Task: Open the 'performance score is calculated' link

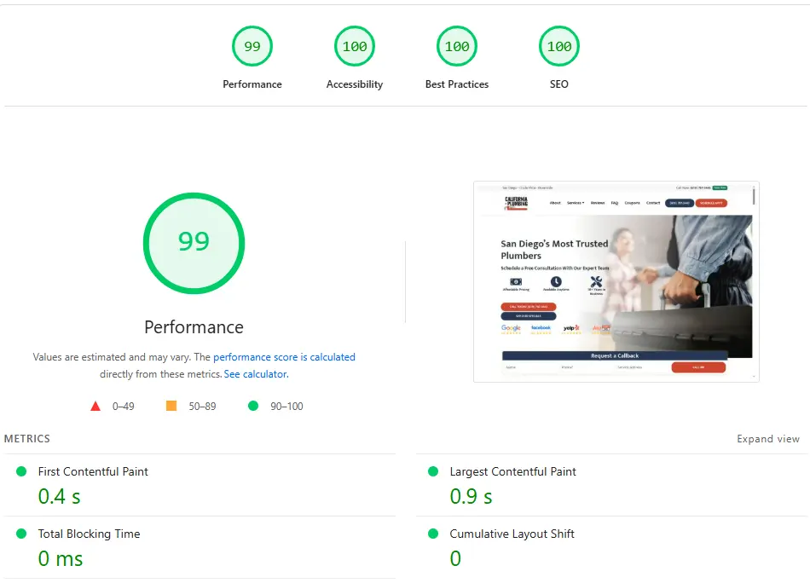Action: (x=284, y=357)
